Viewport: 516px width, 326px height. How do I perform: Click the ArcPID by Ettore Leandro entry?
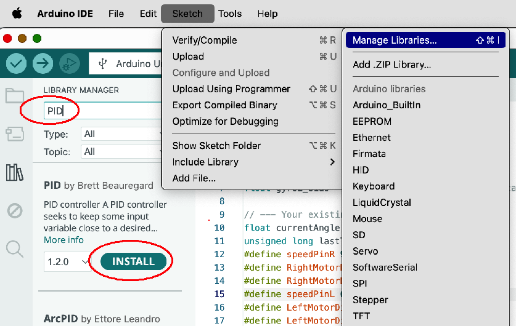point(102,319)
